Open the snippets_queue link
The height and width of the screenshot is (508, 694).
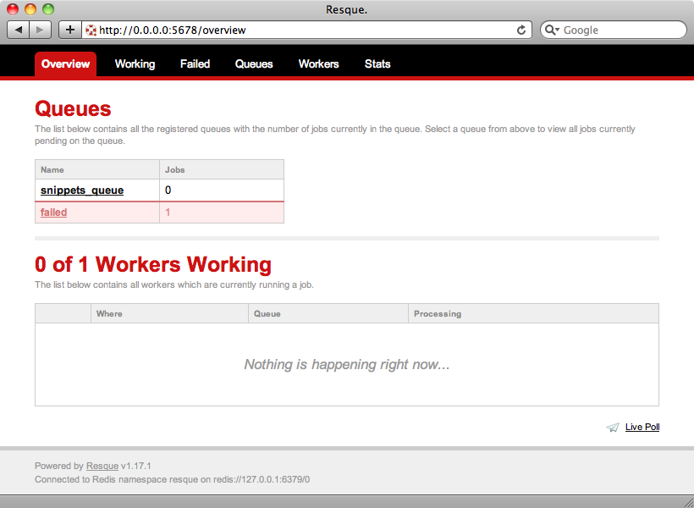tap(82, 190)
